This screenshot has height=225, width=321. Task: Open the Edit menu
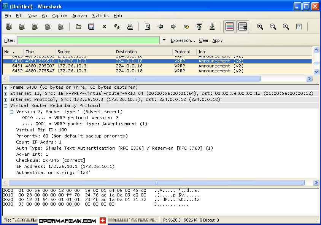[19, 16]
